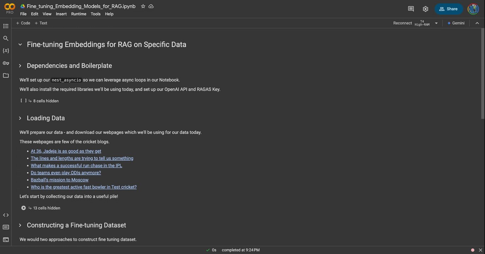The image size is (485, 254).
Task: Open the runtime connection options dropdown
Action: (x=436, y=23)
